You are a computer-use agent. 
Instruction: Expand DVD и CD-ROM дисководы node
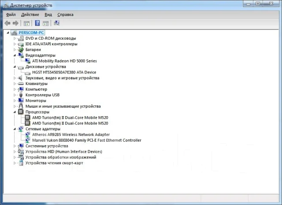[15, 38]
